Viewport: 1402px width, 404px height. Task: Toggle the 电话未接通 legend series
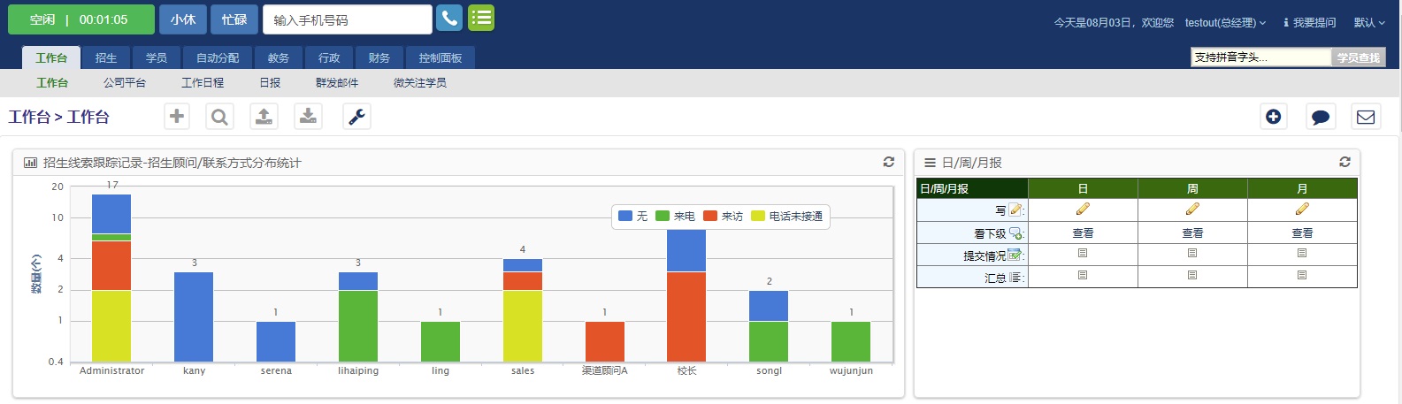pyautogui.click(x=787, y=216)
